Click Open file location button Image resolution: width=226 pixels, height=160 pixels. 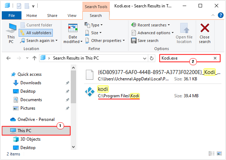click(184, 33)
